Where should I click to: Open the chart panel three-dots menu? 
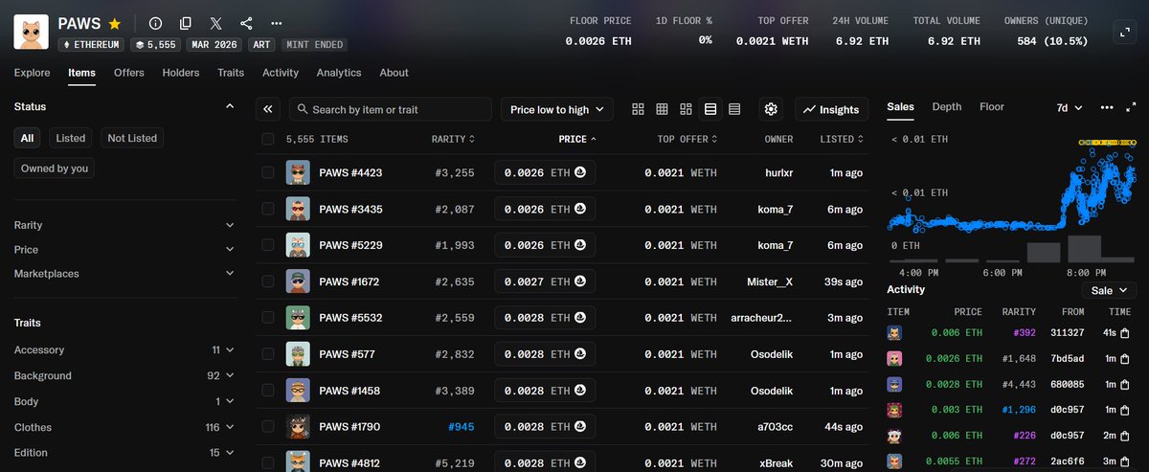click(1107, 107)
